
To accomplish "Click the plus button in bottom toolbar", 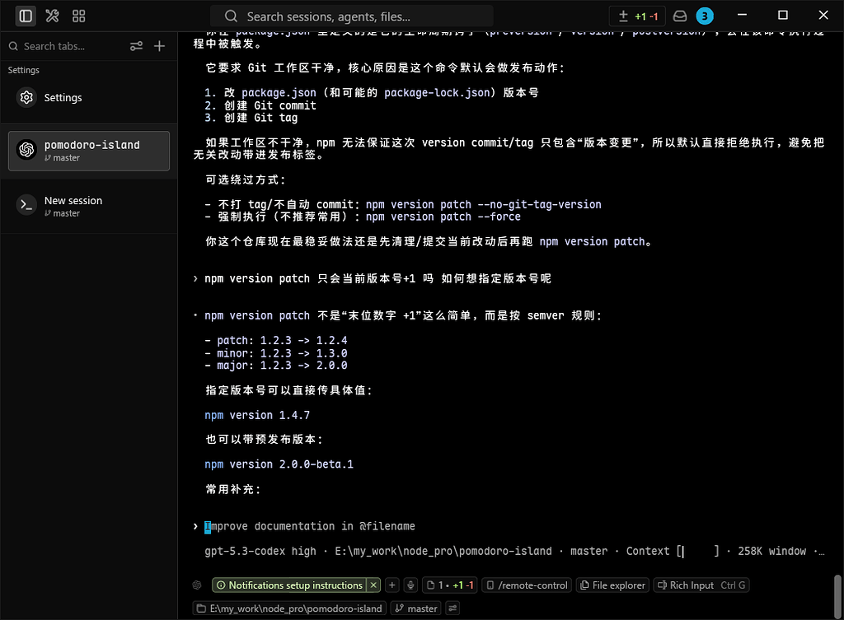I will point(392,585).
